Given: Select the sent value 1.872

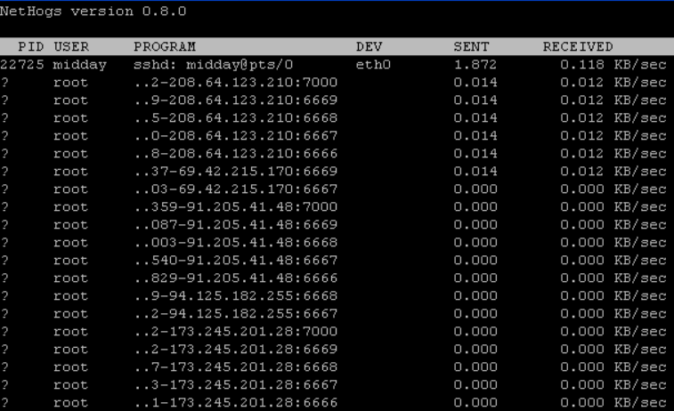Looking at the screenshot, I should pyautogui.click(x=475, y=64).
